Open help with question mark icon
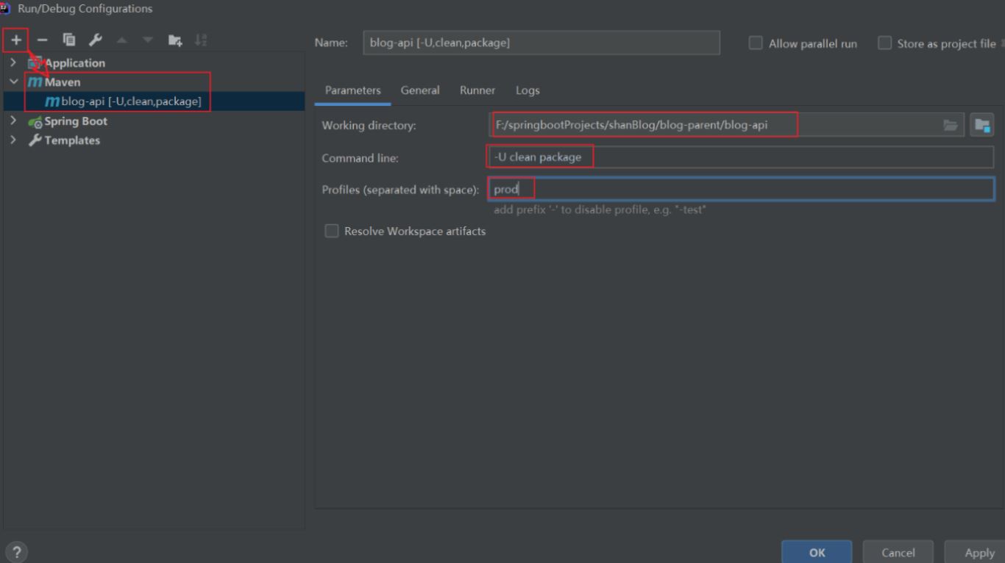 pos(16,553)
